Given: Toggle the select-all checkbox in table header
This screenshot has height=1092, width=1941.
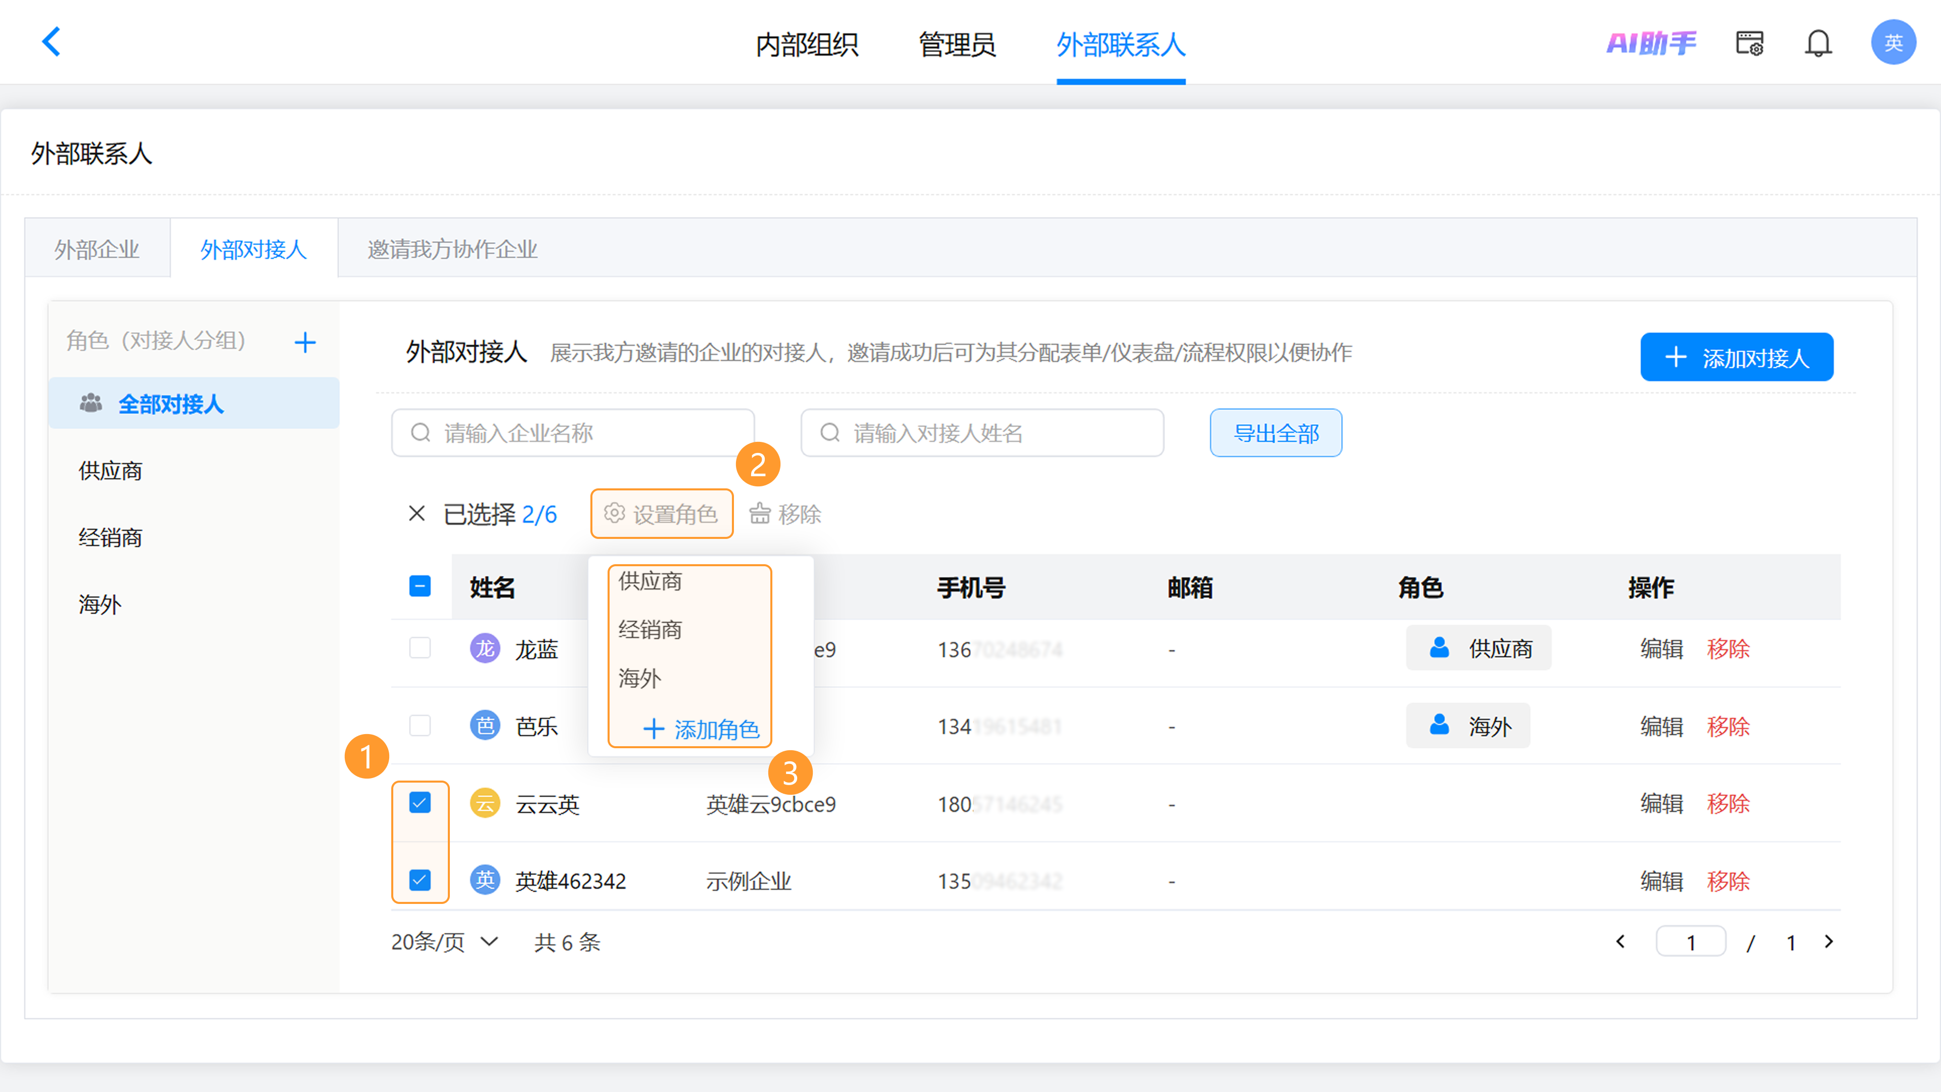Looking at the screenshot, I should [x=420, y=586].
